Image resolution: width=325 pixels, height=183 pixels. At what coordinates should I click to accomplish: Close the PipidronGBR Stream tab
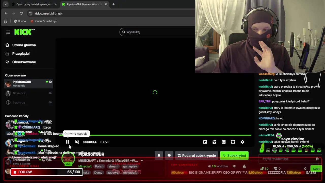(x=106, y=4)
